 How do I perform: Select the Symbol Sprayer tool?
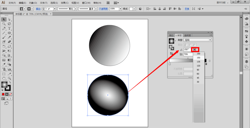[x=4, y=69]
